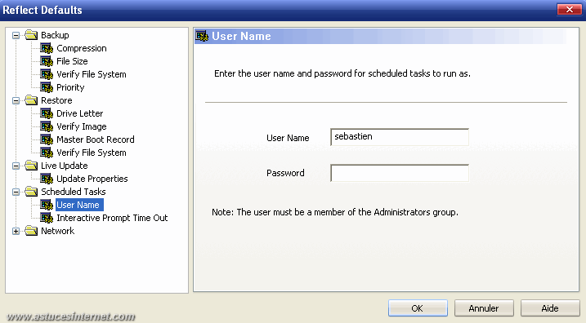Viewport: 586px width, 323px height.
Task: Collapse the Backup tree node
Action: click(x=16, y=35)
